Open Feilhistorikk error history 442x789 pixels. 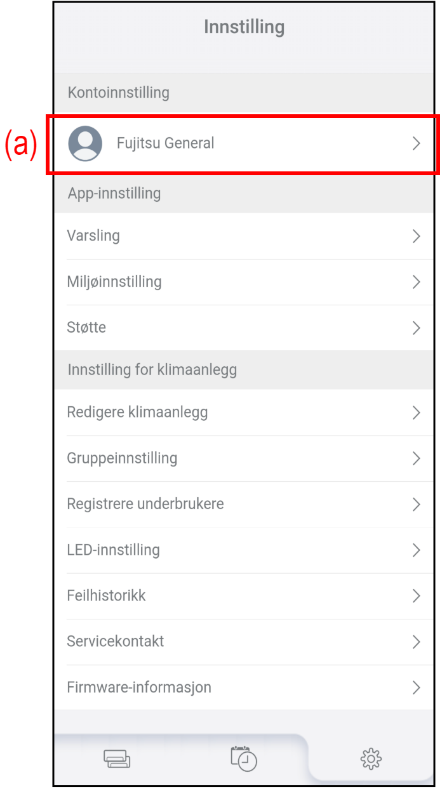point(106,595)
